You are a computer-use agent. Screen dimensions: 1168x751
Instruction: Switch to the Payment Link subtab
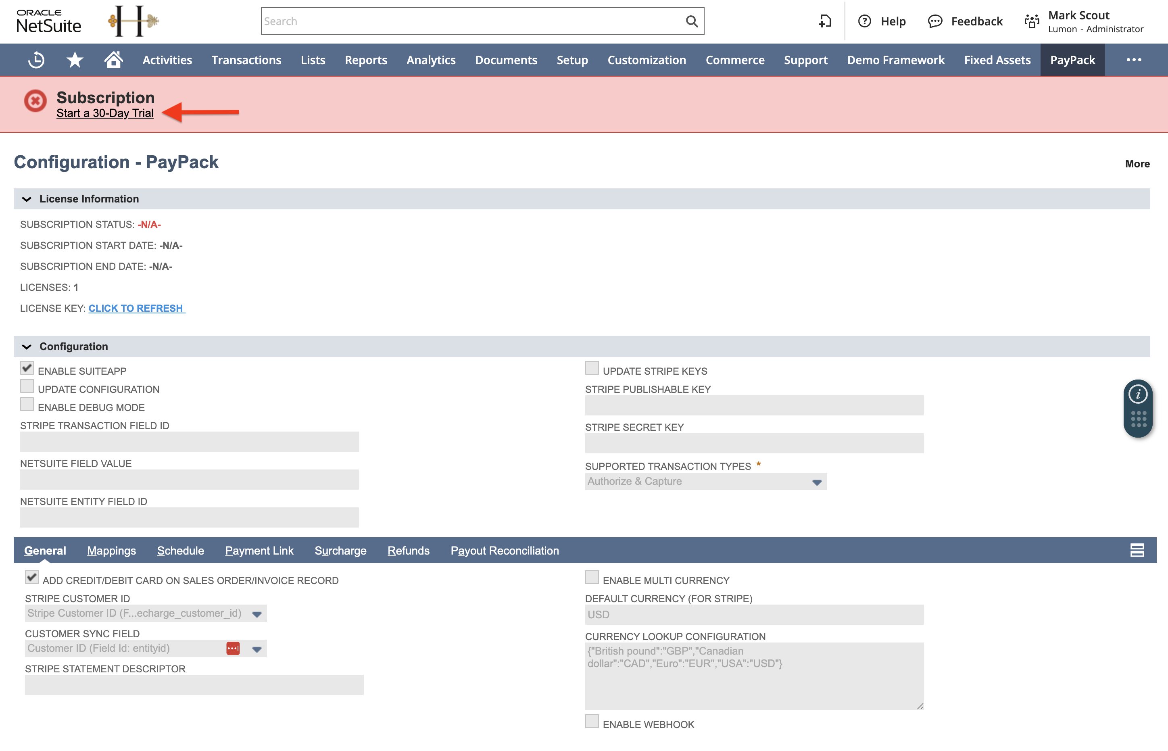click(x=259, y=551)
